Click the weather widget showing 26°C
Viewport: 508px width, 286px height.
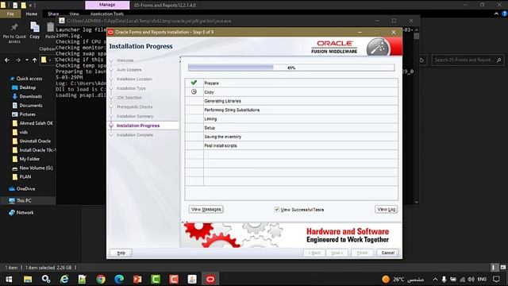(x=402, y=279)
